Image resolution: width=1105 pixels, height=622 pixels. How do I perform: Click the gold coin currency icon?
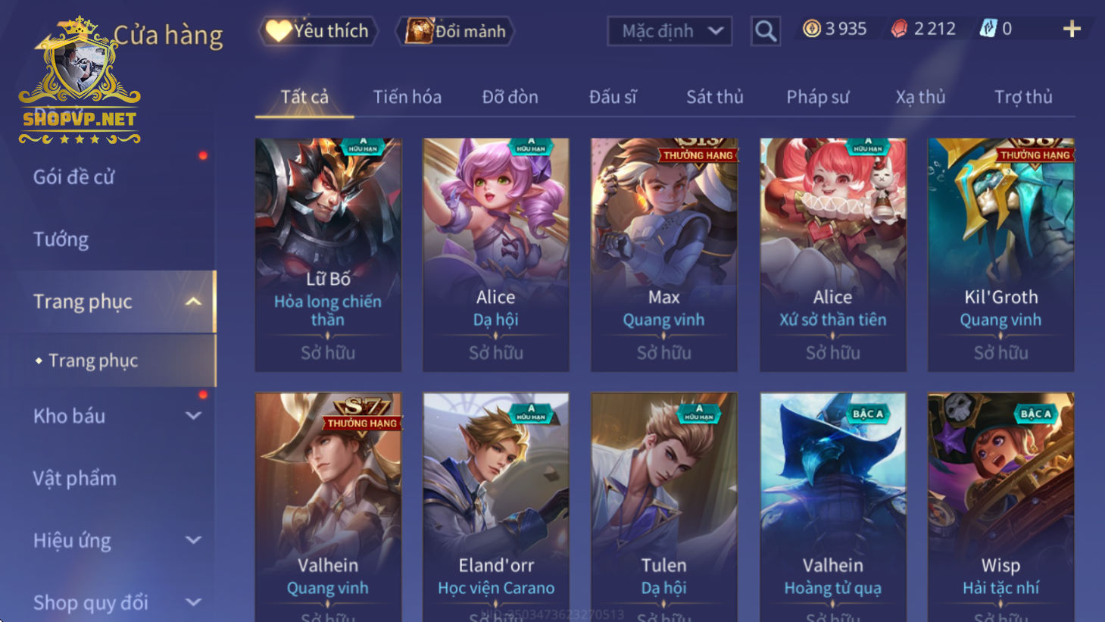click(x=812, y=29)
